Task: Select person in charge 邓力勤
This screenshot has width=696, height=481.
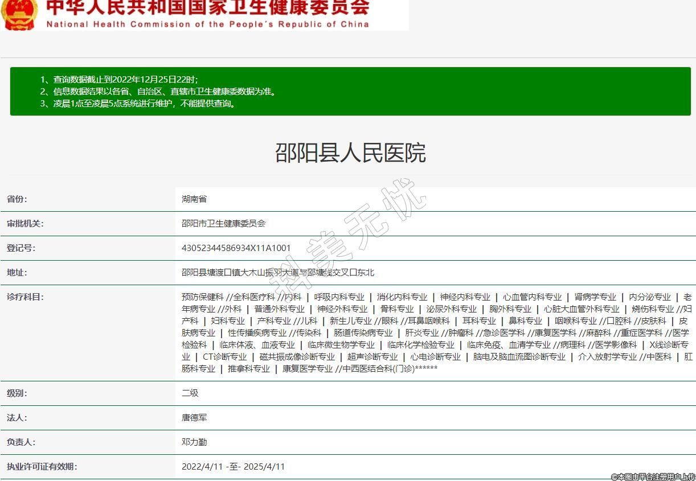Action: click(194, 442)
